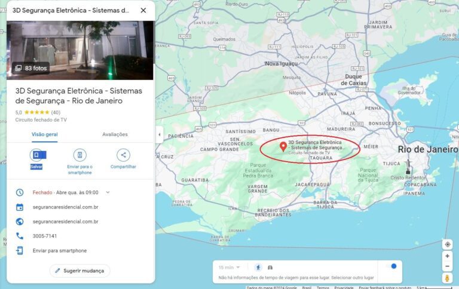Click the 'Enviar para smartphone' row text
The image size is (459, 289).
click(x=60, y=251)
